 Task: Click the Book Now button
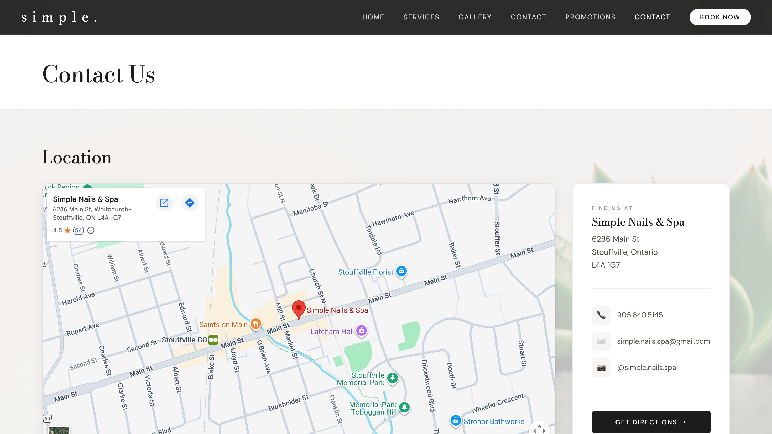720,17
